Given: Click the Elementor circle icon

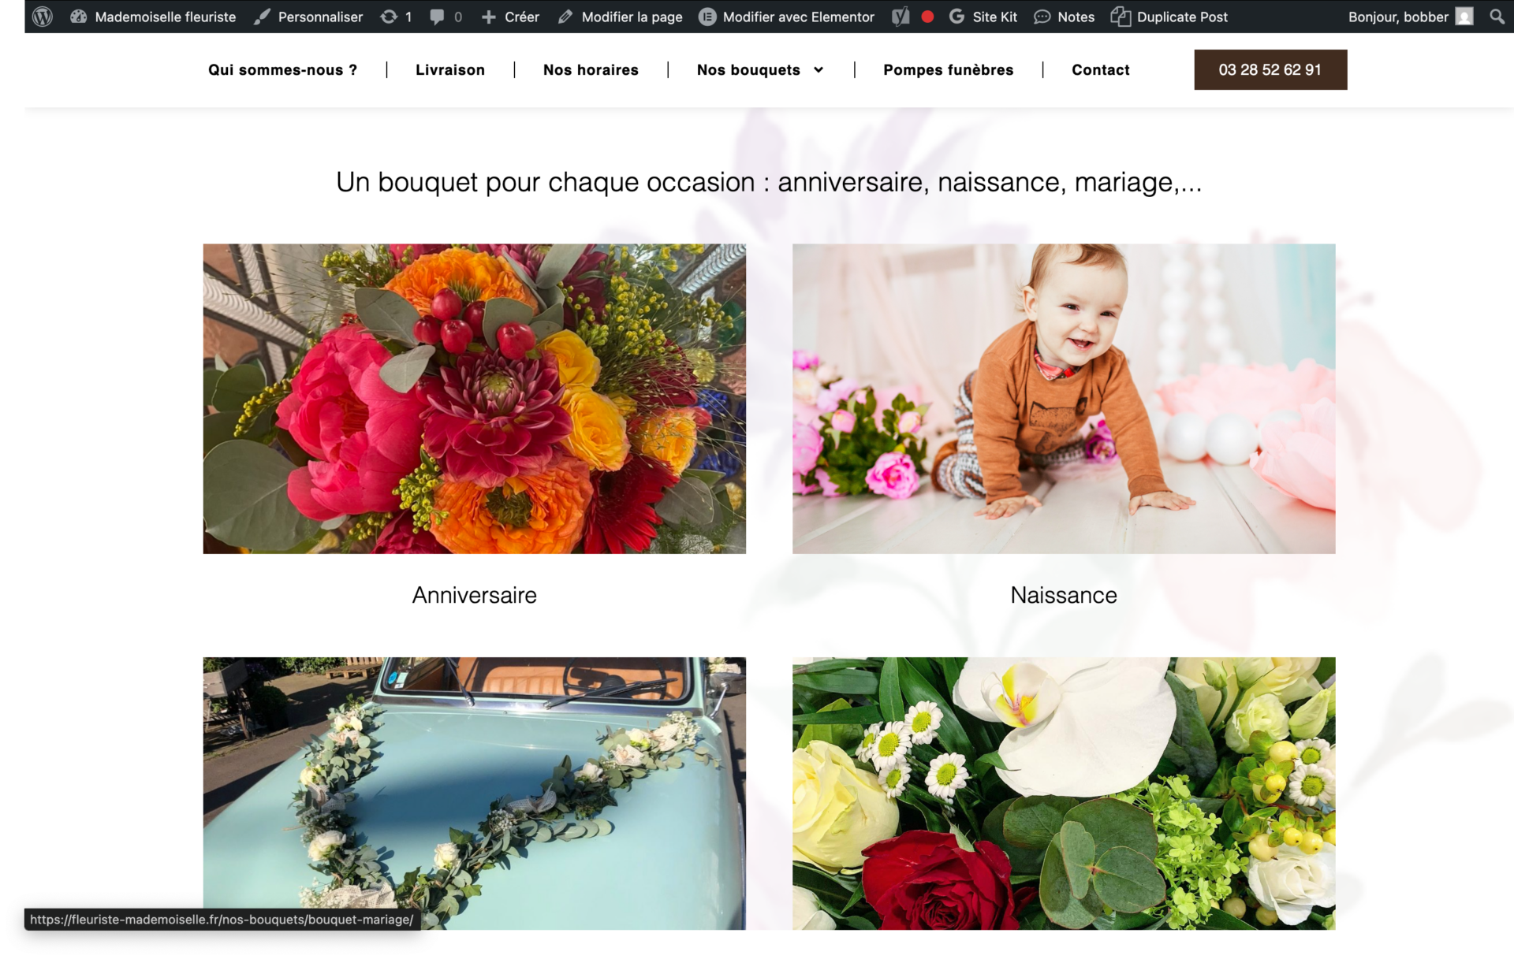Looking at the screenshot, I should (707, 17).
